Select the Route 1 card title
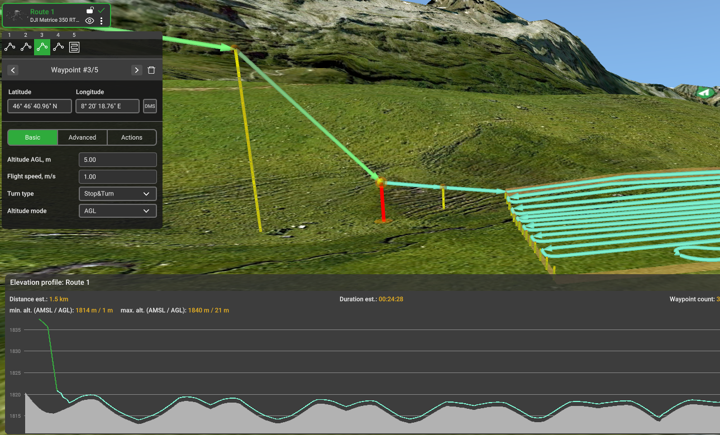This screenshot has width=720, height=435. point(42,12)
